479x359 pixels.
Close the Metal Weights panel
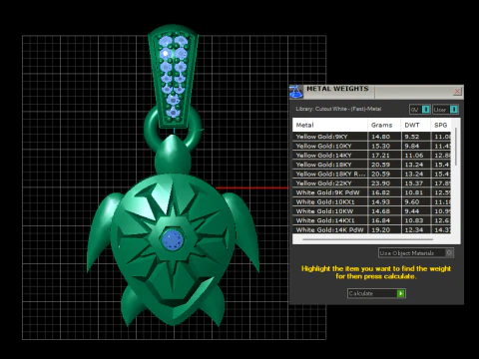tap(457, 91)
